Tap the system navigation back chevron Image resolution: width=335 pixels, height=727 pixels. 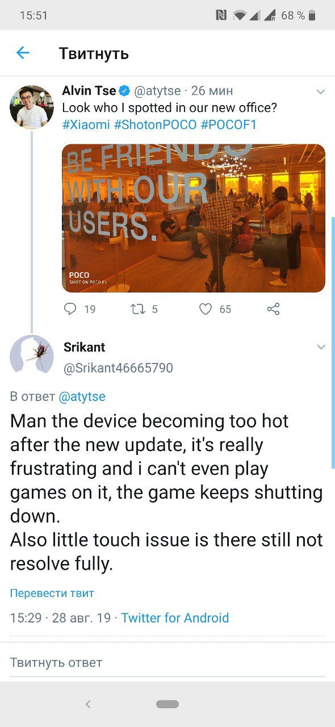(x=88, y=704)
